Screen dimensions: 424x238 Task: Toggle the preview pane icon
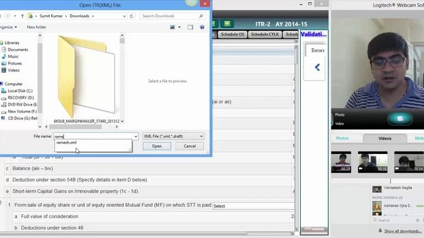point(190,27)
